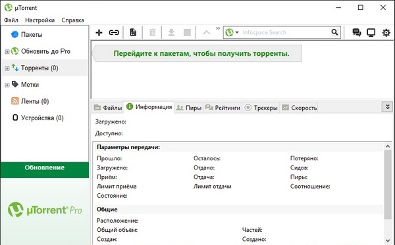Image resolution: width=395 pixels, height=245 pixels.
Task: Click the Доступно label
Action: 109,133
